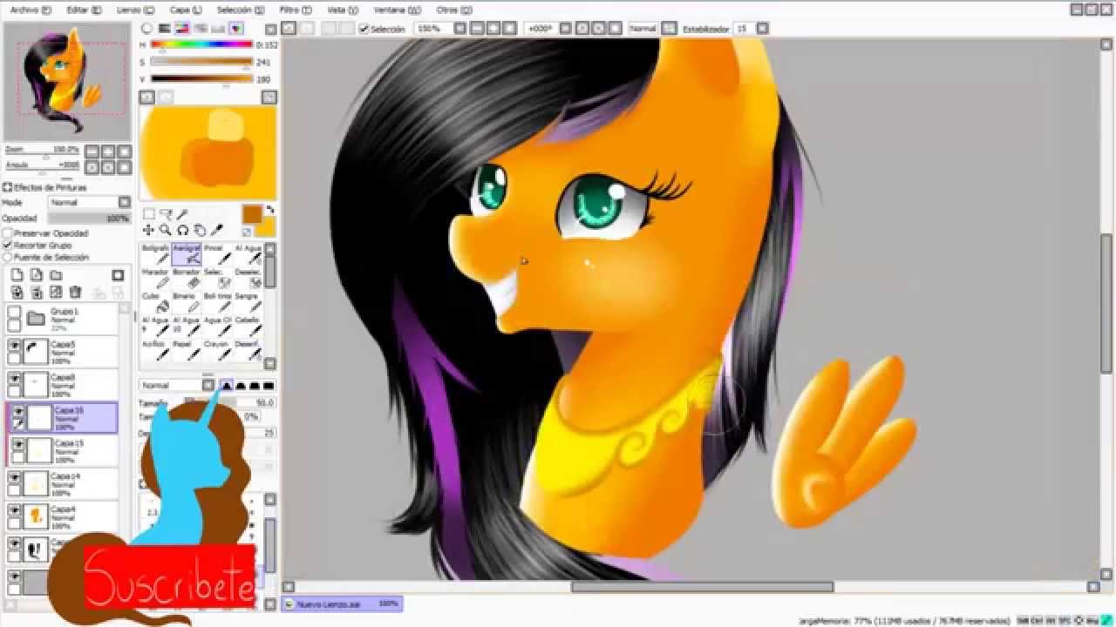
Task: Open the Capa menu
Action: [184, 10]
